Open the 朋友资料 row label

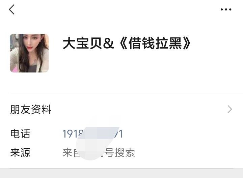[x=31, y=109]
